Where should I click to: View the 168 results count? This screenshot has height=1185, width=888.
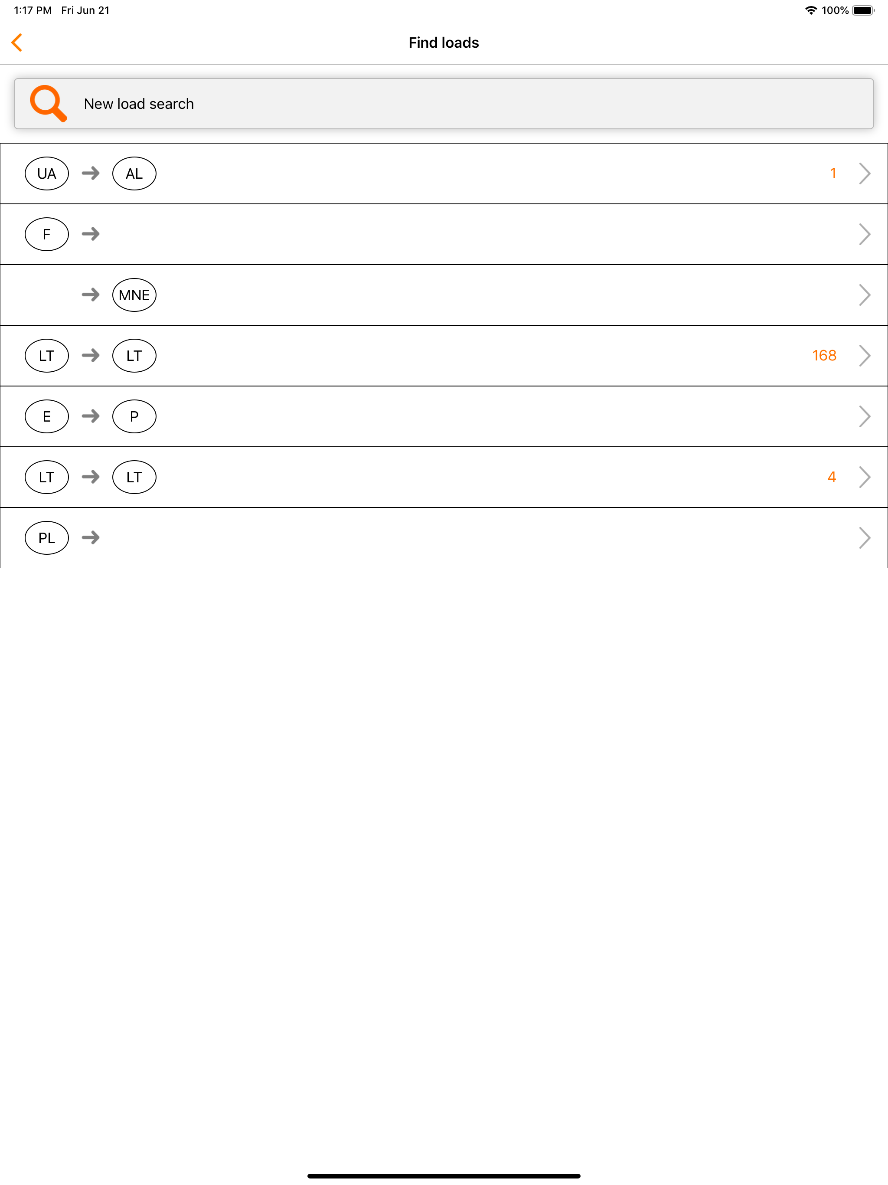pyautogui.click(x=824, y=355)
